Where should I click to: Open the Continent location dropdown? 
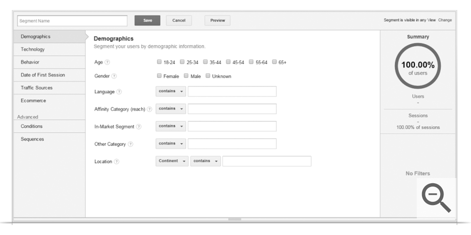pyautogui.click(x=172, y=161)
